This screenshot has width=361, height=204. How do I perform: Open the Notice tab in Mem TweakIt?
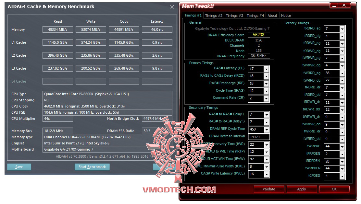click(286, 16)
